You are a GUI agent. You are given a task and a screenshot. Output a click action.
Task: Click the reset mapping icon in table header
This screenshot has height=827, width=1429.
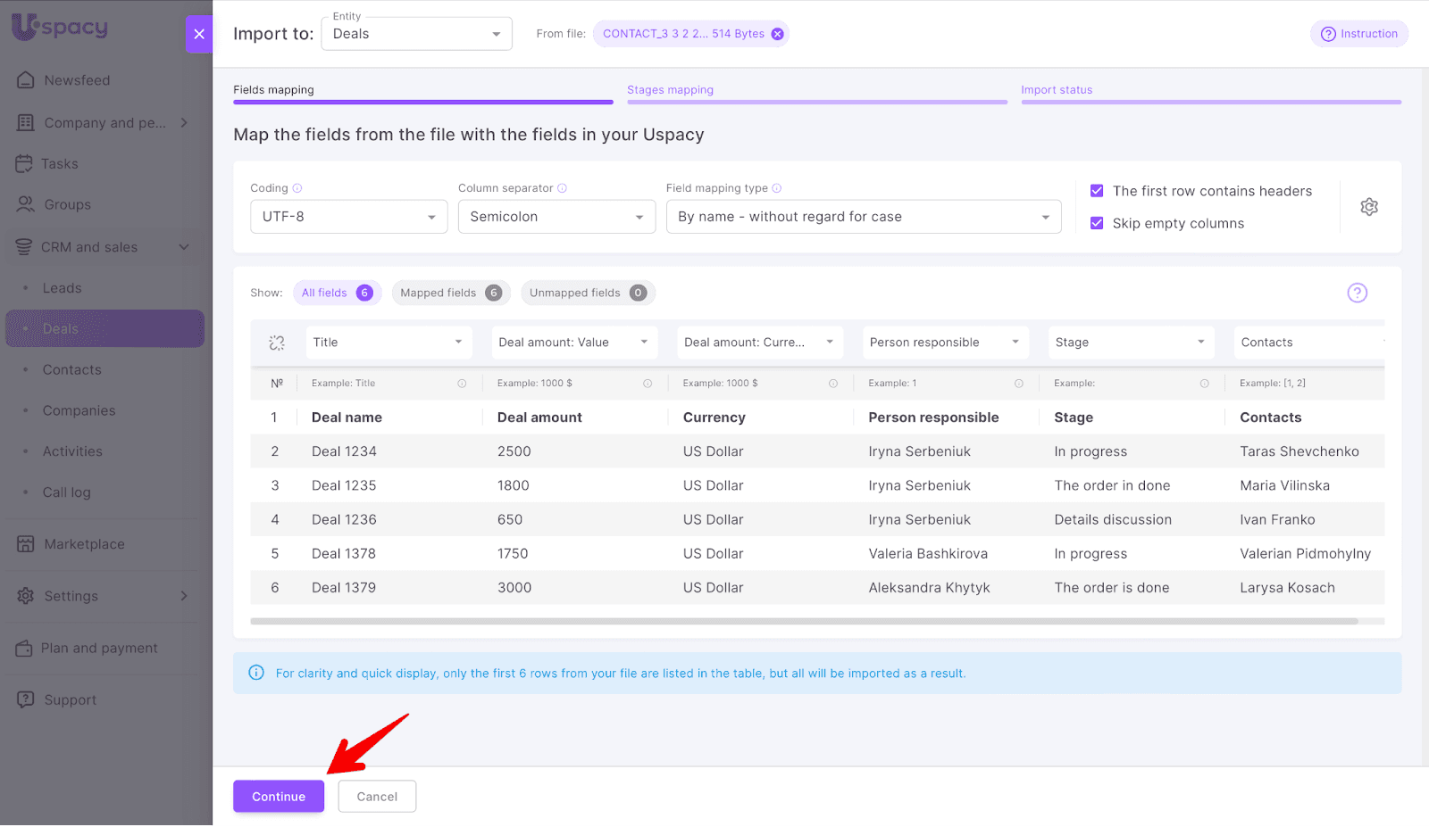coord(277,343)
